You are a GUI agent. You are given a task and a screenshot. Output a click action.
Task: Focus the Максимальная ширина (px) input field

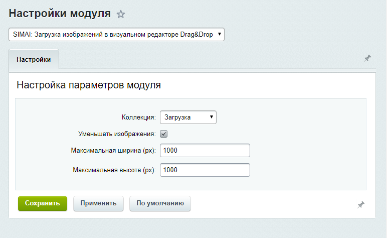205,151
